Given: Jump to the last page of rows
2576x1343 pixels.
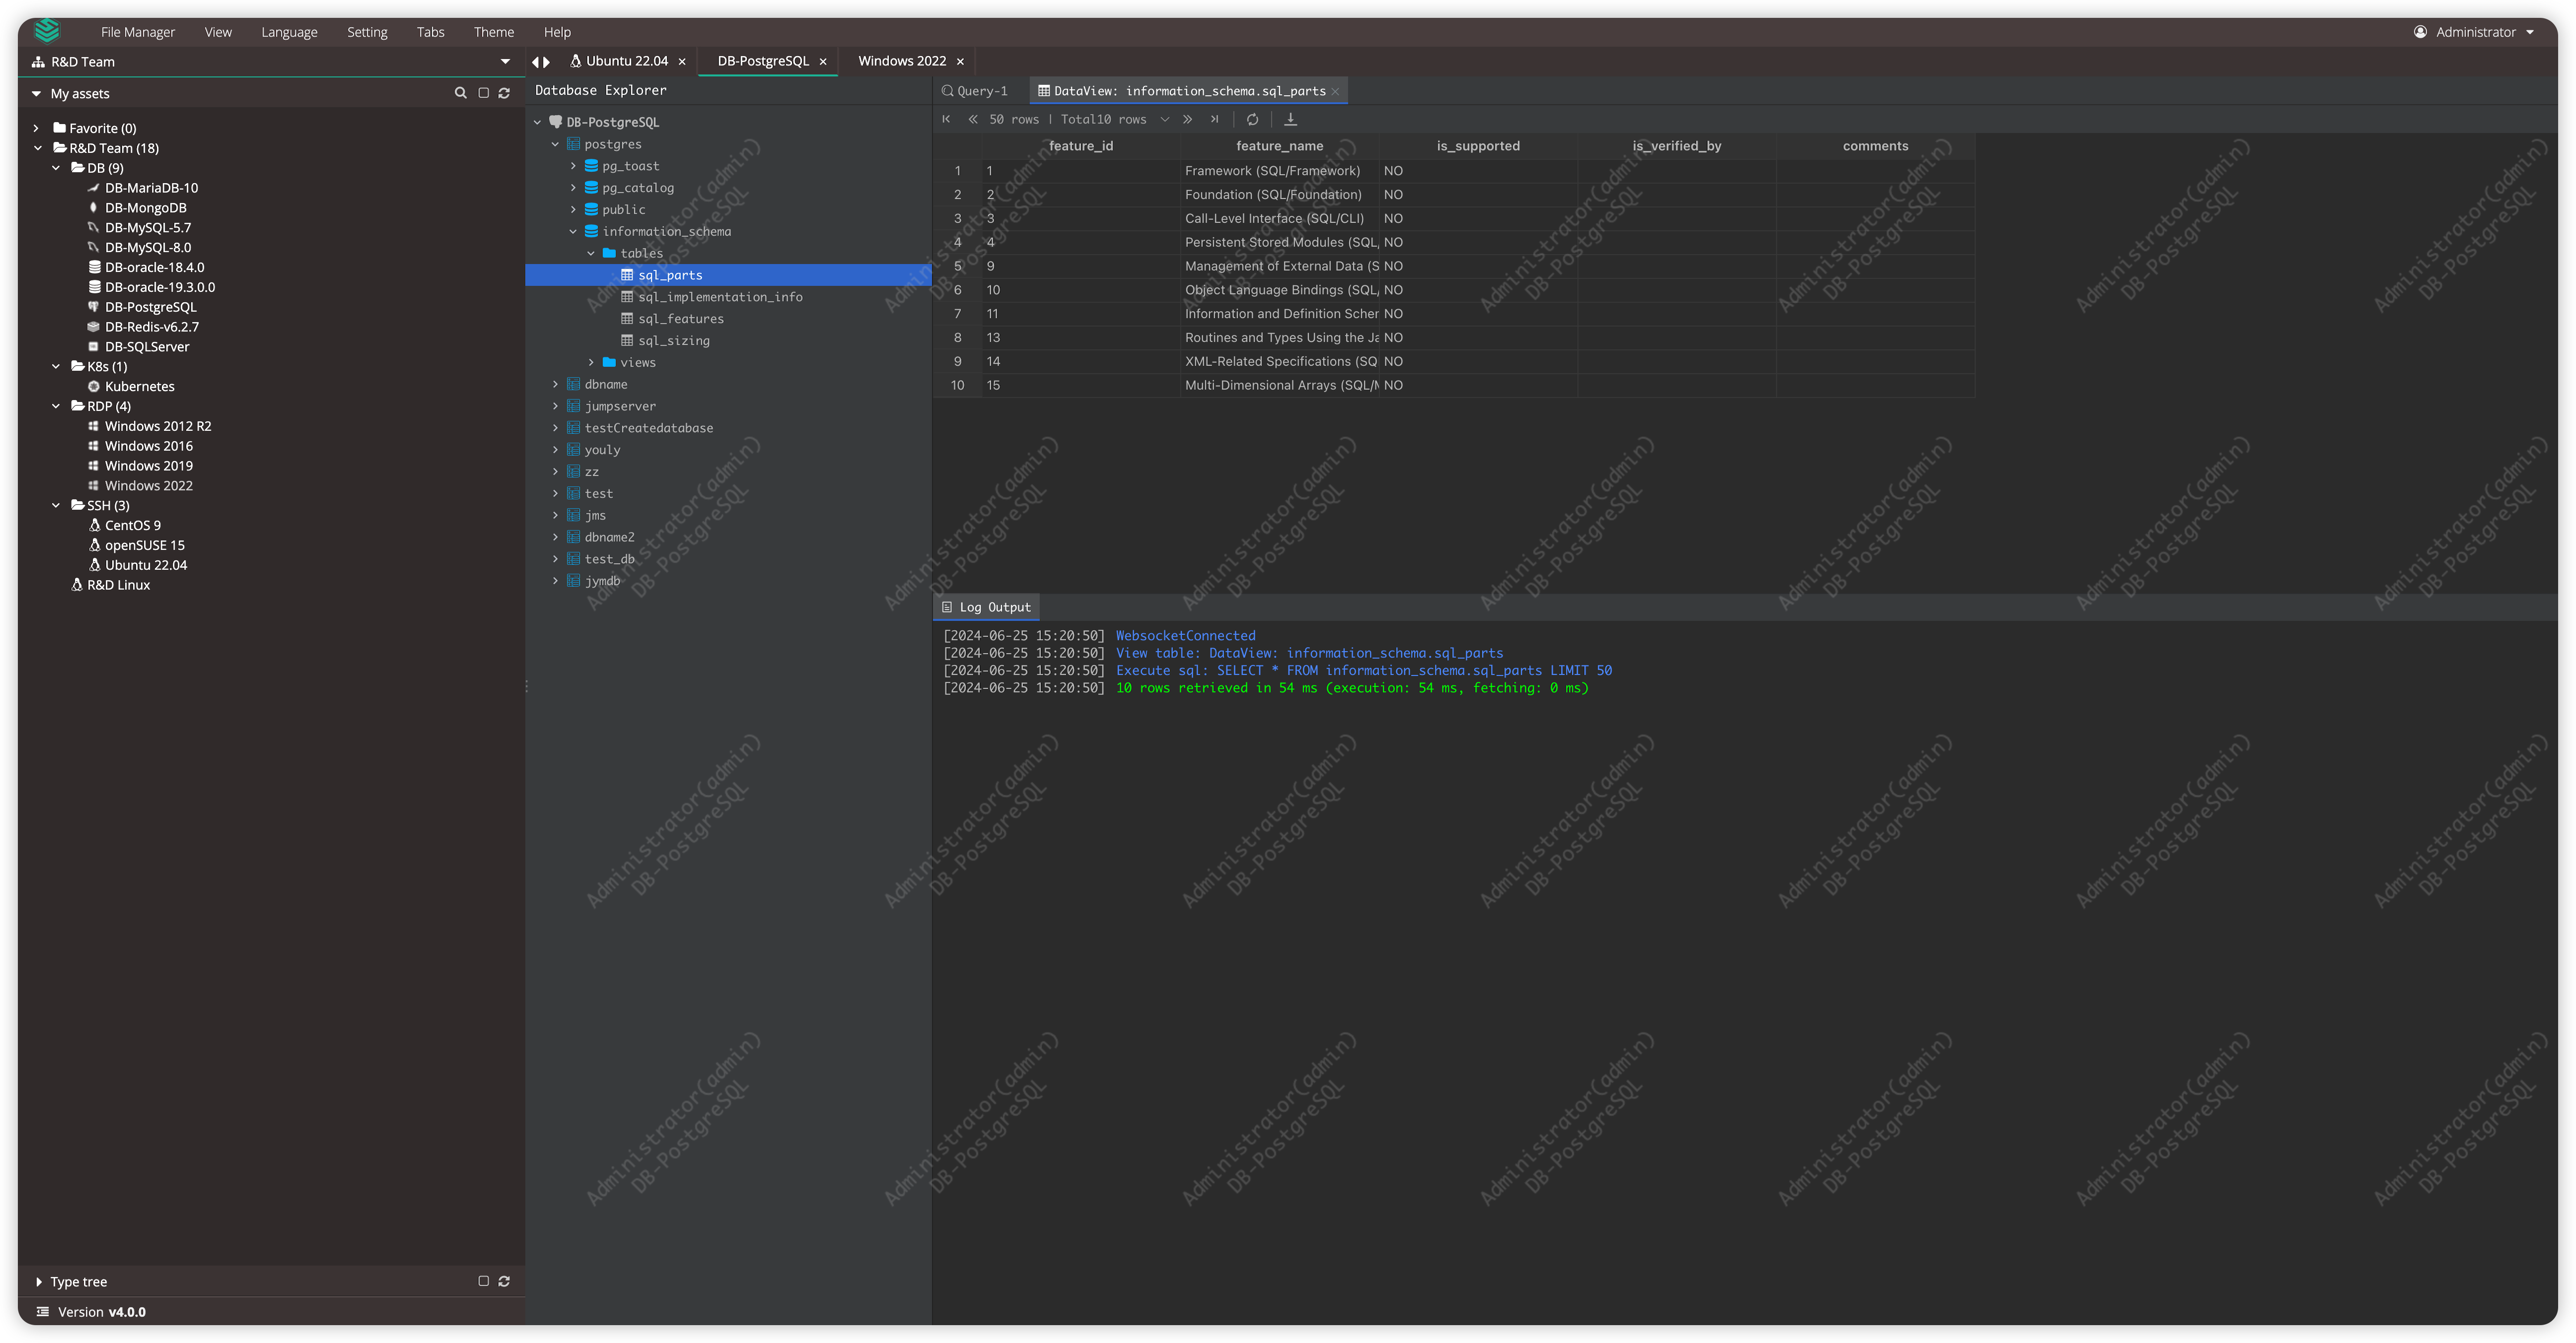Looking at the screenshot, I should tap(1214, 119).
